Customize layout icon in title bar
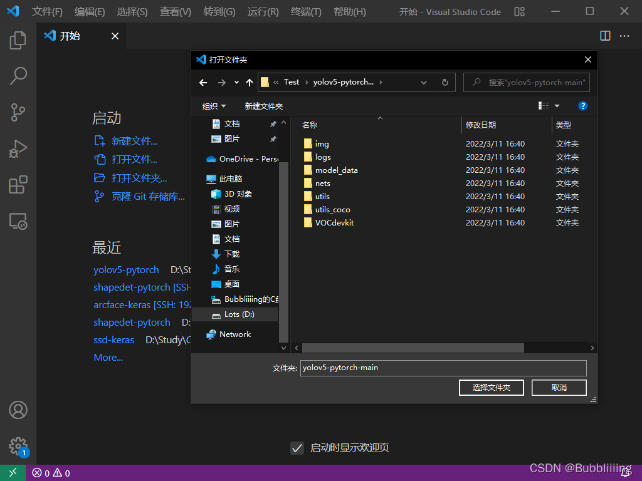642x481 pixels. 519,11
